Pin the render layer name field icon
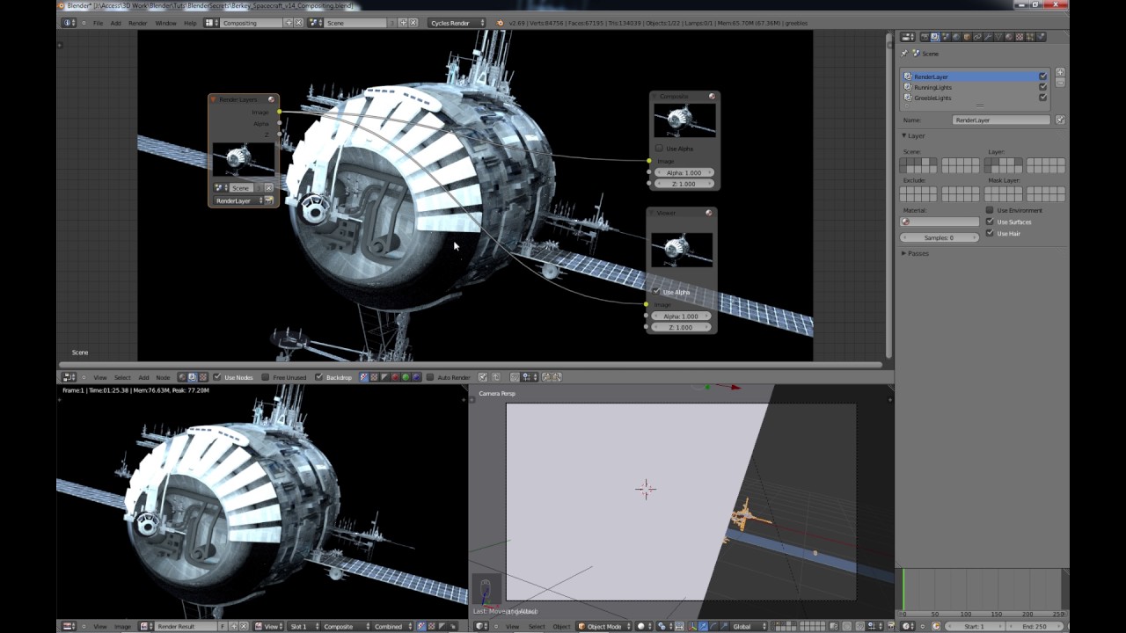Screen dimensions: 1126x633 point(1060,120)
